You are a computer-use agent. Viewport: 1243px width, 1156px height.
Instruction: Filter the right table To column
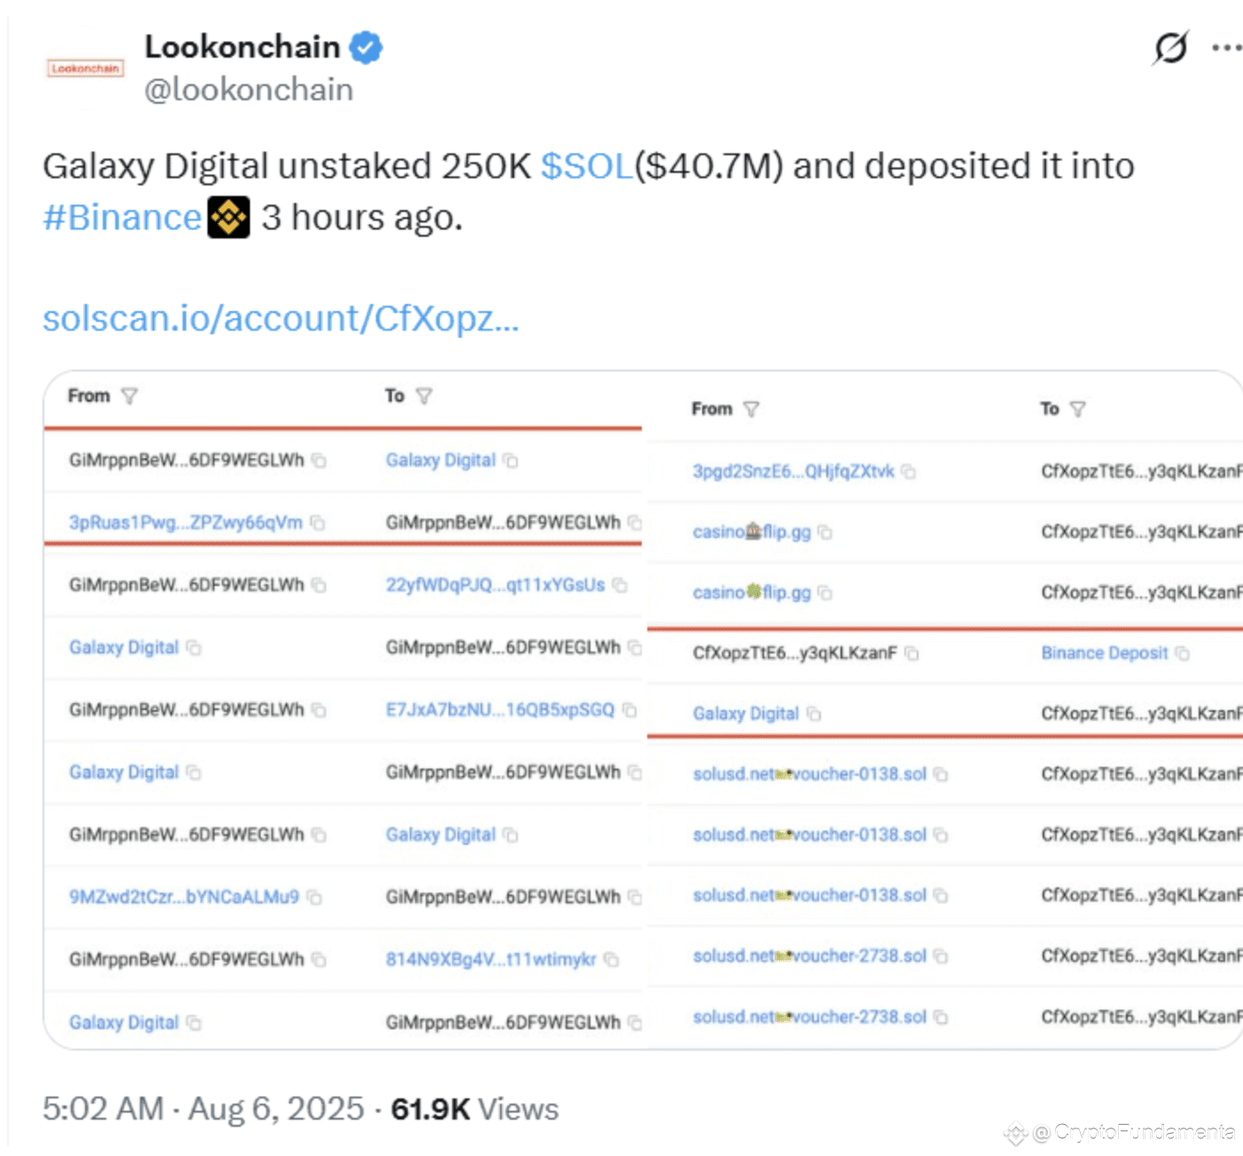point(1077,409)
